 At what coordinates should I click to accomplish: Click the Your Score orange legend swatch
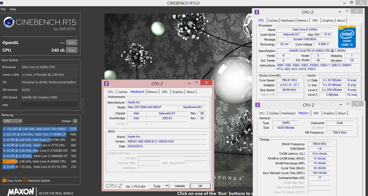click(4, 181)
